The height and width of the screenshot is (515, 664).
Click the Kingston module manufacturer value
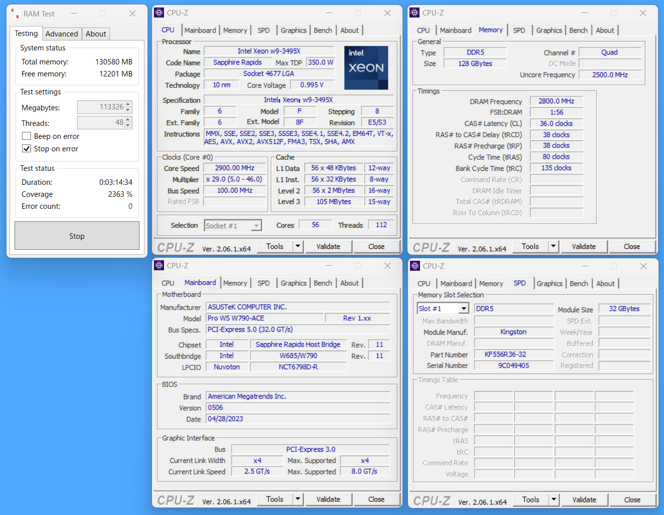[514, 332]
